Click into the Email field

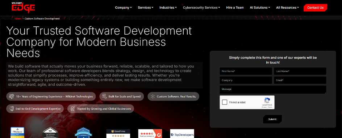point(300,80)
